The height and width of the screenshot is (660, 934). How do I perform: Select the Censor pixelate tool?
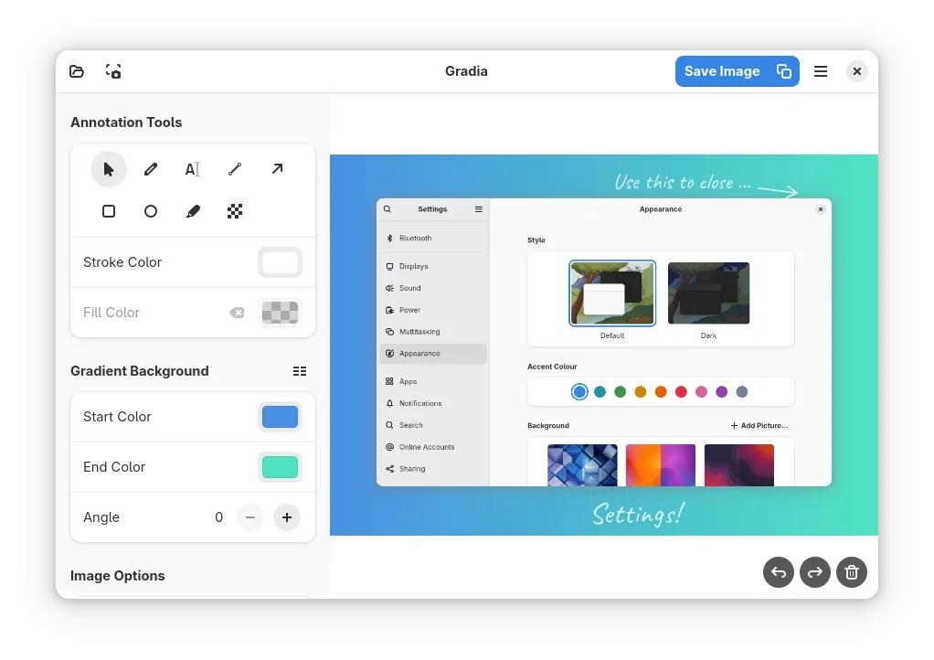coord(235,211)
